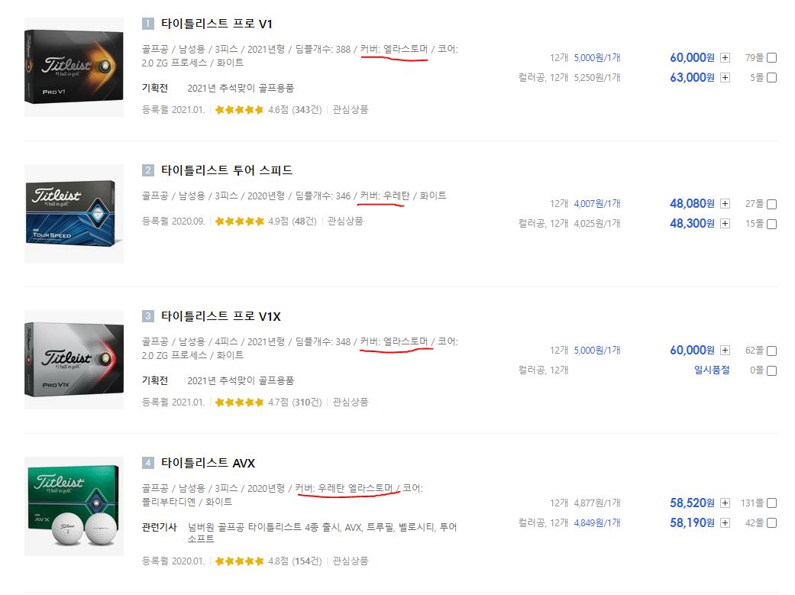Expand seller list beside 58,520원
The width and height of the screenshot is (795, 595).
tap(725, 503)
